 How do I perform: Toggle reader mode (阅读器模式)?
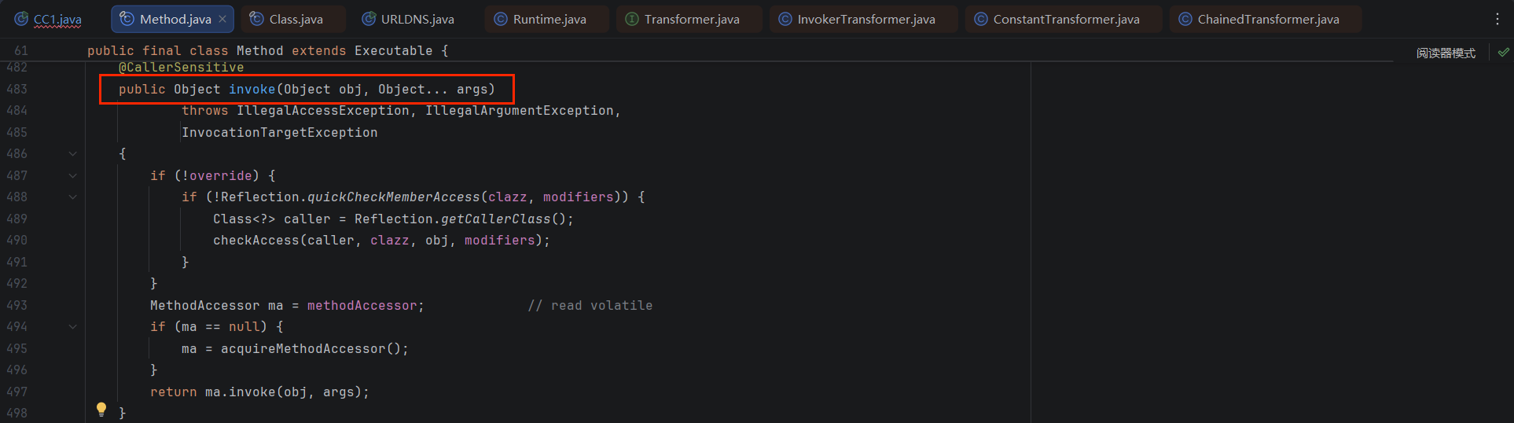pyautogui.click(x=1446, y=53)
